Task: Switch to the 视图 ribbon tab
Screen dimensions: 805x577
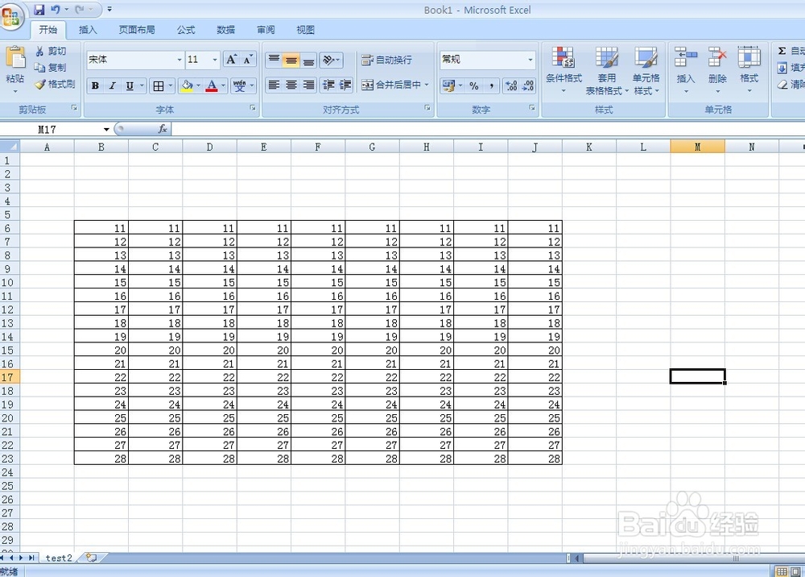Action: pyautogui.click(x=305, y=30)
